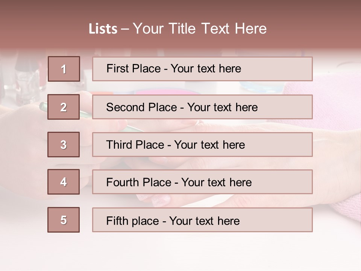Select the number 2 box
This screenshot has width=361, height=271.
tap(64, 107)
